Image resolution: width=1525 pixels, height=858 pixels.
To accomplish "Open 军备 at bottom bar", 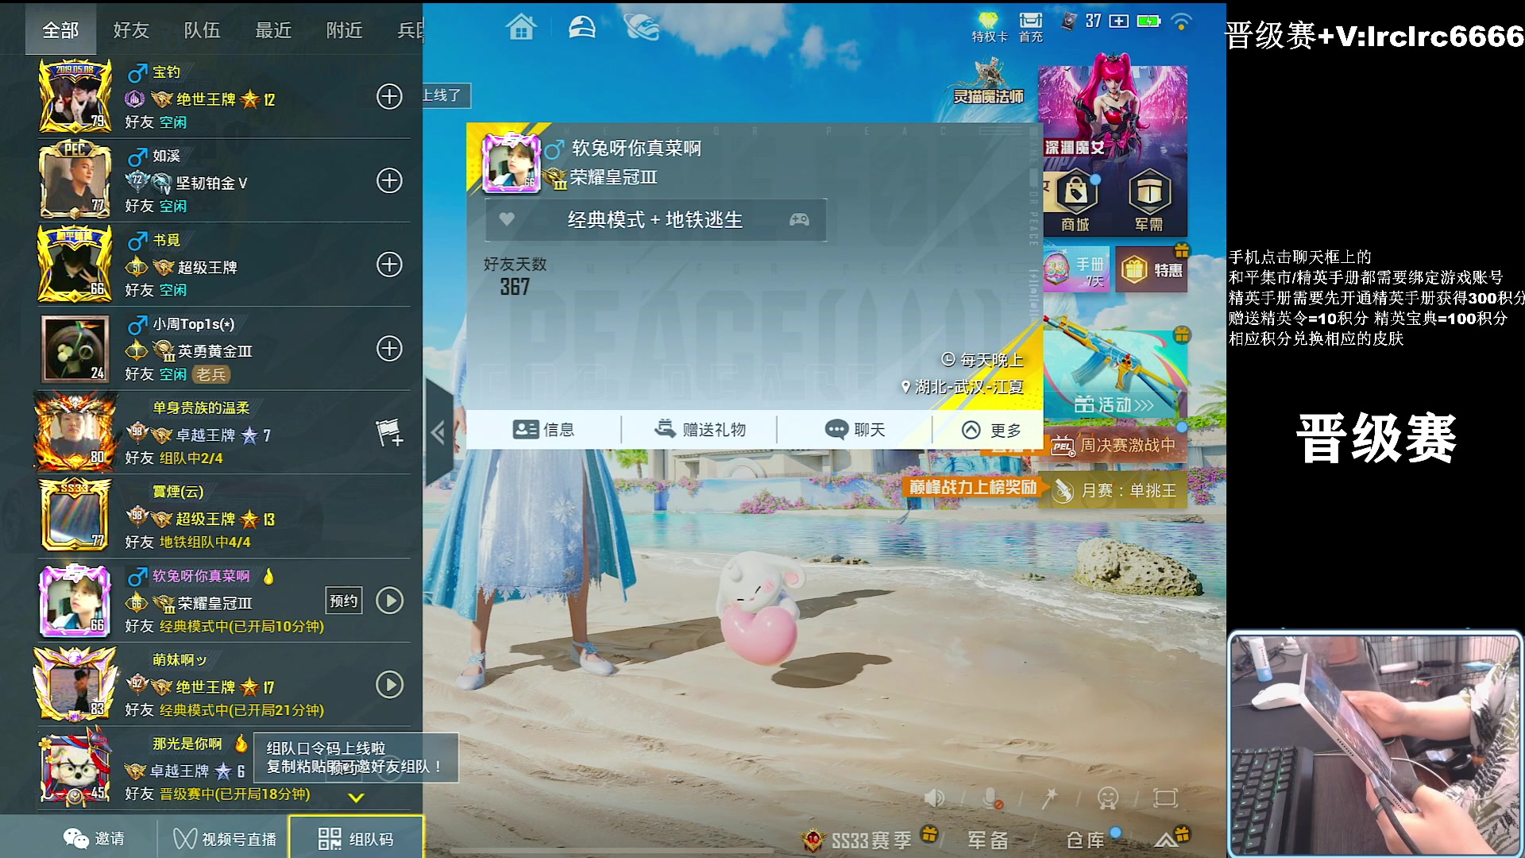I will [988, 841].
